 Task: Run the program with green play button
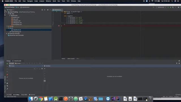coord(168,7)
